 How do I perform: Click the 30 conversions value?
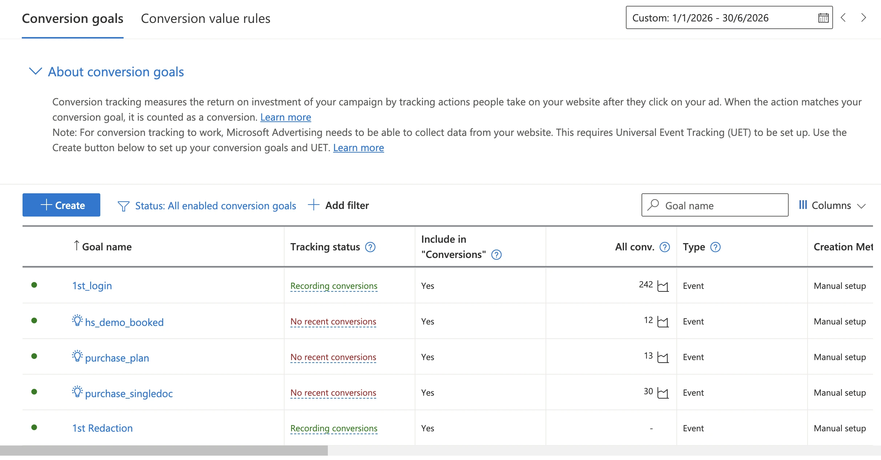tap(648, 391)
